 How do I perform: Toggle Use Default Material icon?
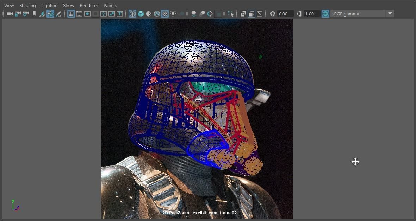tap(149, 14)
